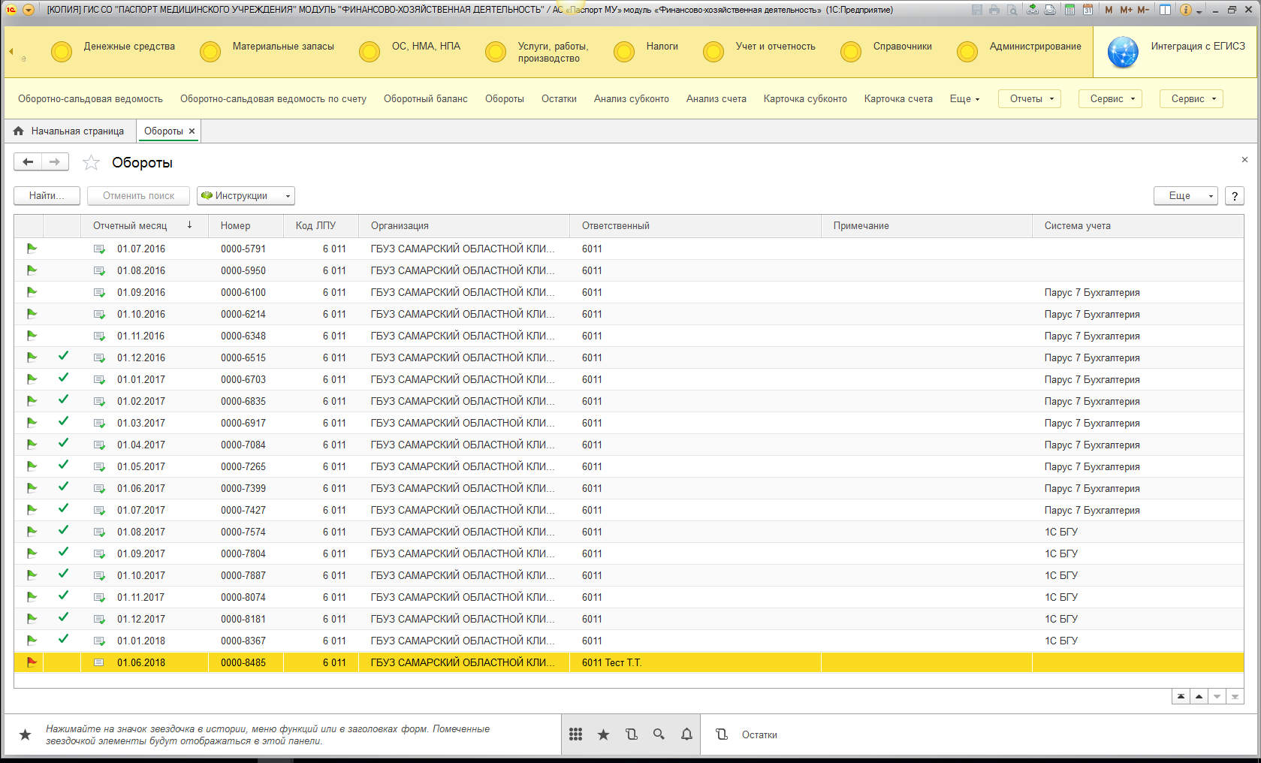Open the Отчеты dropdown menu
The height and width of the screenshot is (763, 1261).
(1030, 98)
